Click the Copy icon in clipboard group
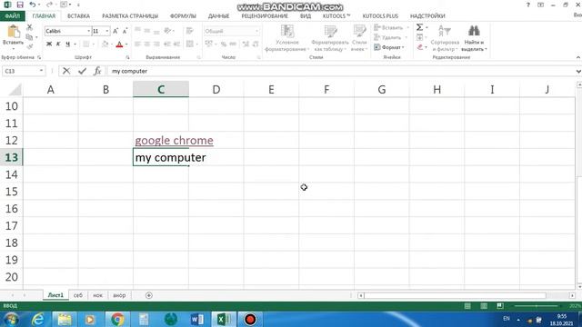Image resolution: width=582 pixels, height=327 pixels. [x=29, y=37]
